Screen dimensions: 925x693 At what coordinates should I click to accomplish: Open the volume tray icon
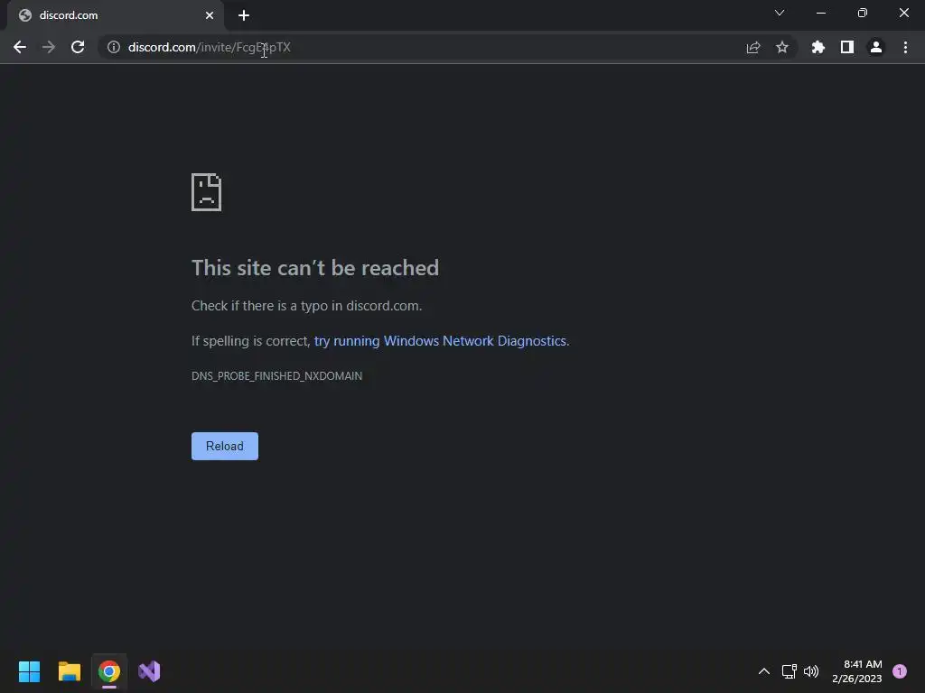[x=812, y=671]
